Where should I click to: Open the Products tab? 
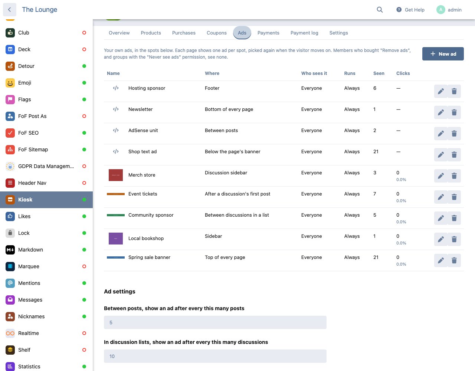click(151, 33)
